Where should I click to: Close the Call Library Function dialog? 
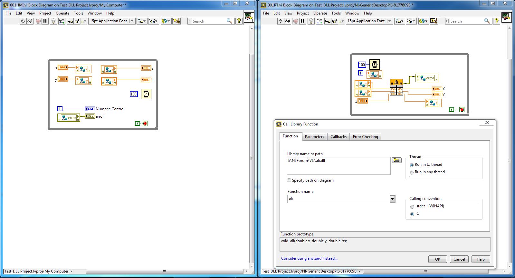tap(487, 123)
